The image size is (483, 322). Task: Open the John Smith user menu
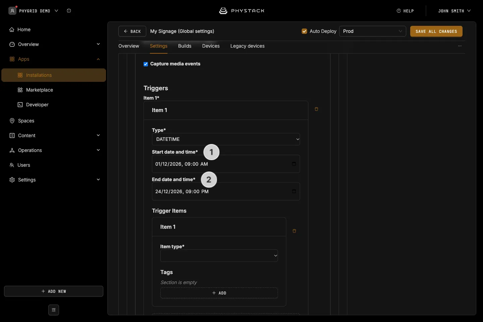(454, 11)
